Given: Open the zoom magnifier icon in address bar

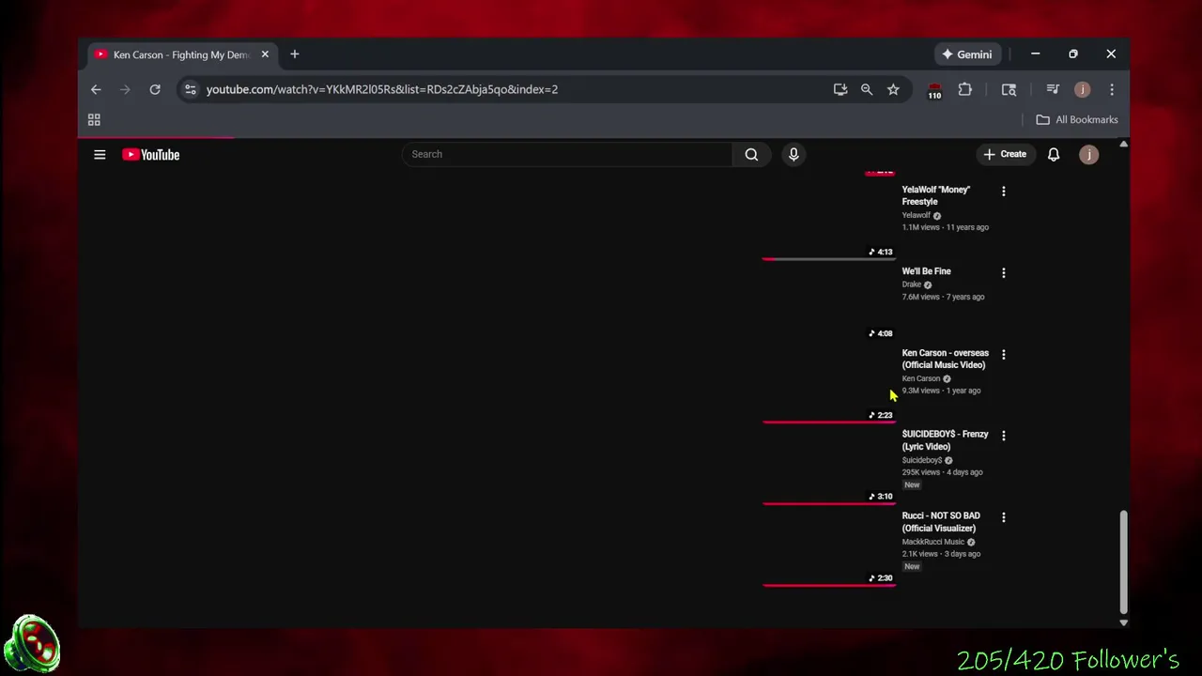Looking at the screenshot, I should 867,89.
